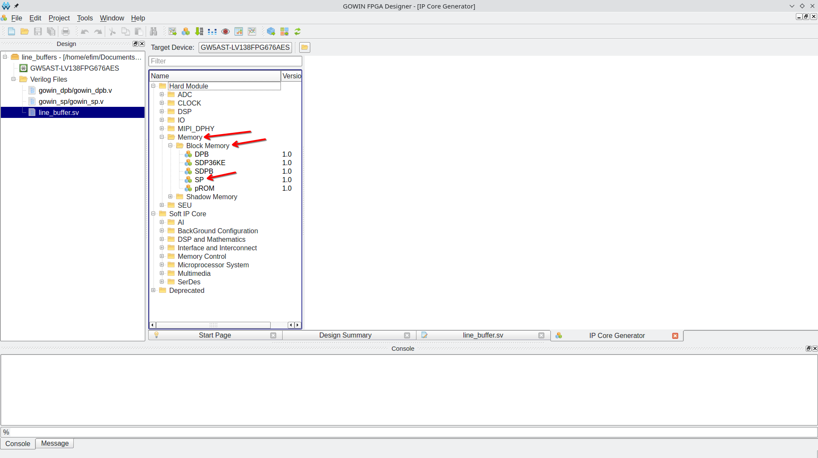Select the pROM IP entry

204,188
